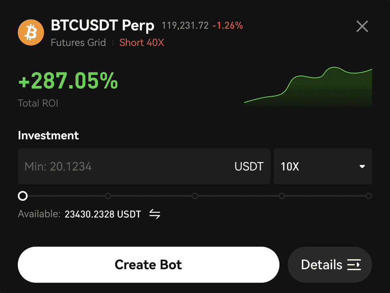This screenshot has height=293, width=390.
Task: Click the green ROI chart thumbnail
Action: pos(308,87)
